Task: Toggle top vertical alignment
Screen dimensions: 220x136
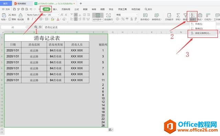Action: point(71,15)
